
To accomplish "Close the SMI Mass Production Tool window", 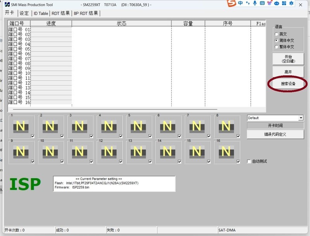I will coord(301,5).
